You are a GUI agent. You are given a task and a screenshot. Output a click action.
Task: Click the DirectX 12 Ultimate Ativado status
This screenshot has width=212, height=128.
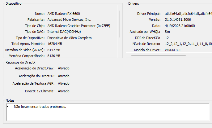tap(64, 91)
